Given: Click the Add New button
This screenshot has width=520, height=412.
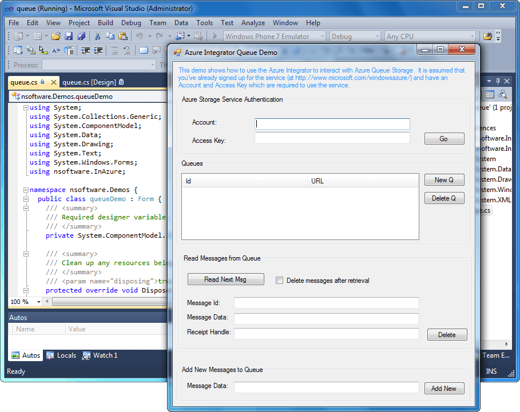Looking at the screenshot, I should 444,389.
